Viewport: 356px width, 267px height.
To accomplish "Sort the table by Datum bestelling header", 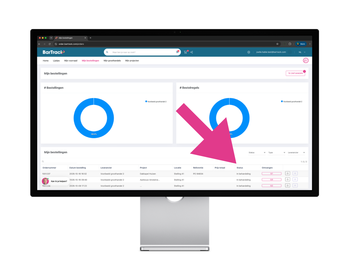I will 78,168.
